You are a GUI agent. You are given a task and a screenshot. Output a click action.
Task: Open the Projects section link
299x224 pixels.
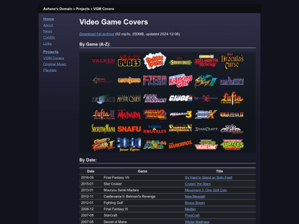click(x=51, y=52)
